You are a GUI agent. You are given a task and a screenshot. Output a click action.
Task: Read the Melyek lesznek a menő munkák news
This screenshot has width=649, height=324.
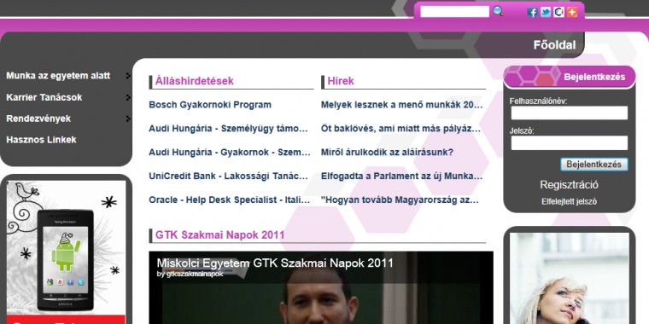(x=402, y=105)
